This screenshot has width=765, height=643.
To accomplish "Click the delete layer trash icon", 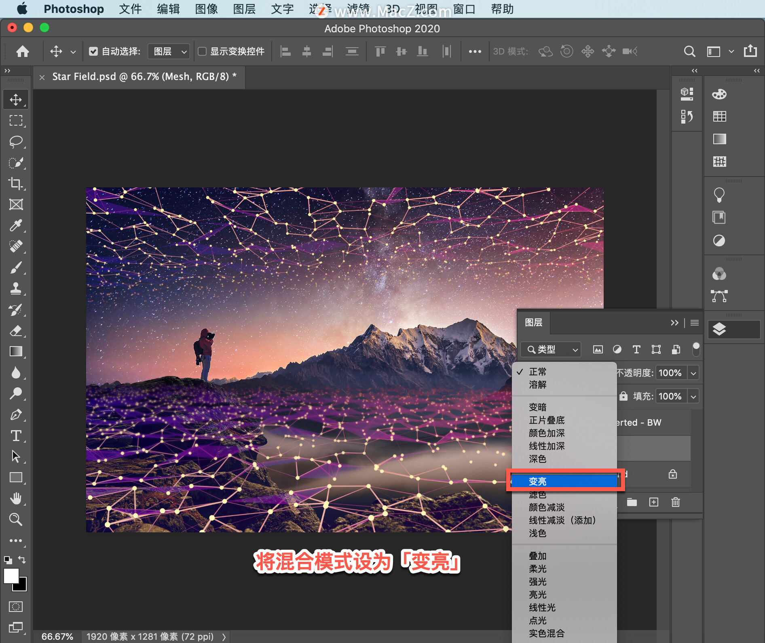I will click(x=675, y=502).
